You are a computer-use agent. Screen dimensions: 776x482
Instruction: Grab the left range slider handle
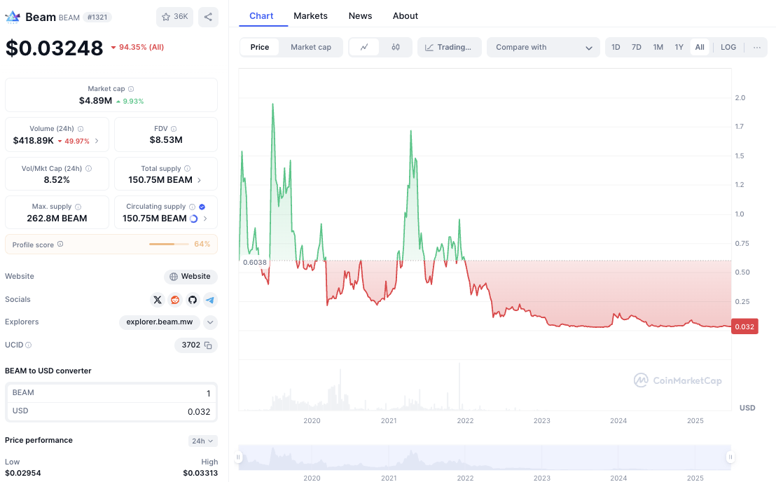point(239,457)
